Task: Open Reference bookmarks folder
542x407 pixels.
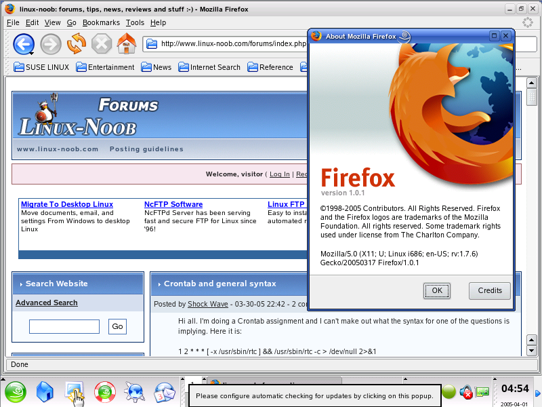Action: [x=270, y=67]
